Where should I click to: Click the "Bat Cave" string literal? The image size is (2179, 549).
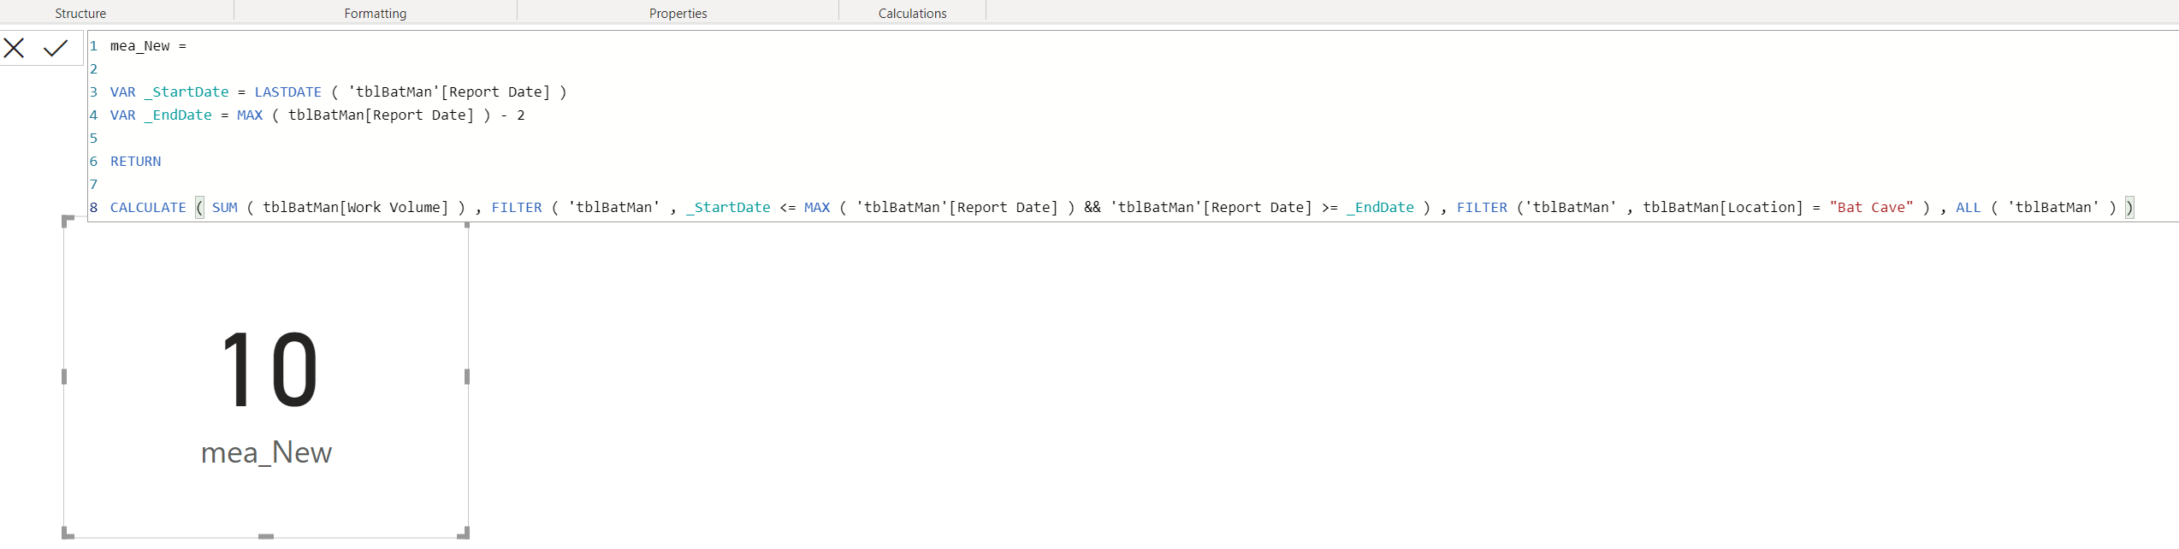tap(1871, 208)
